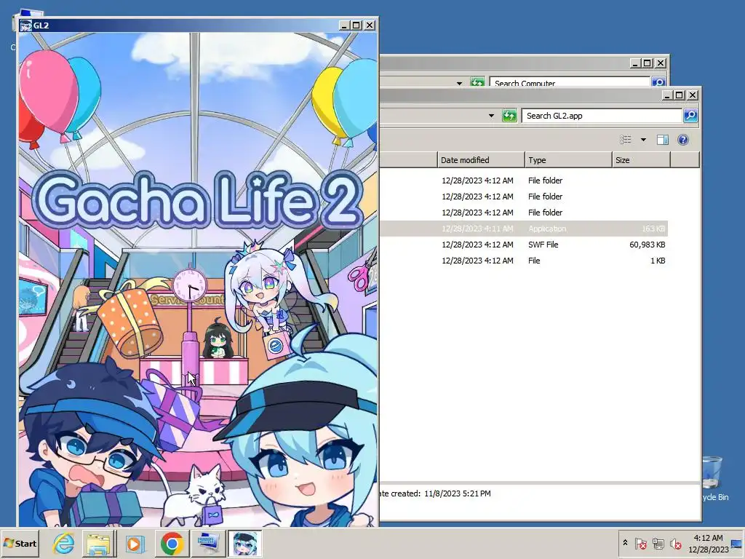This screenshot has width=745, height=559.
Task: Focus the Search GL2.app field
Action: pos(602,116)
